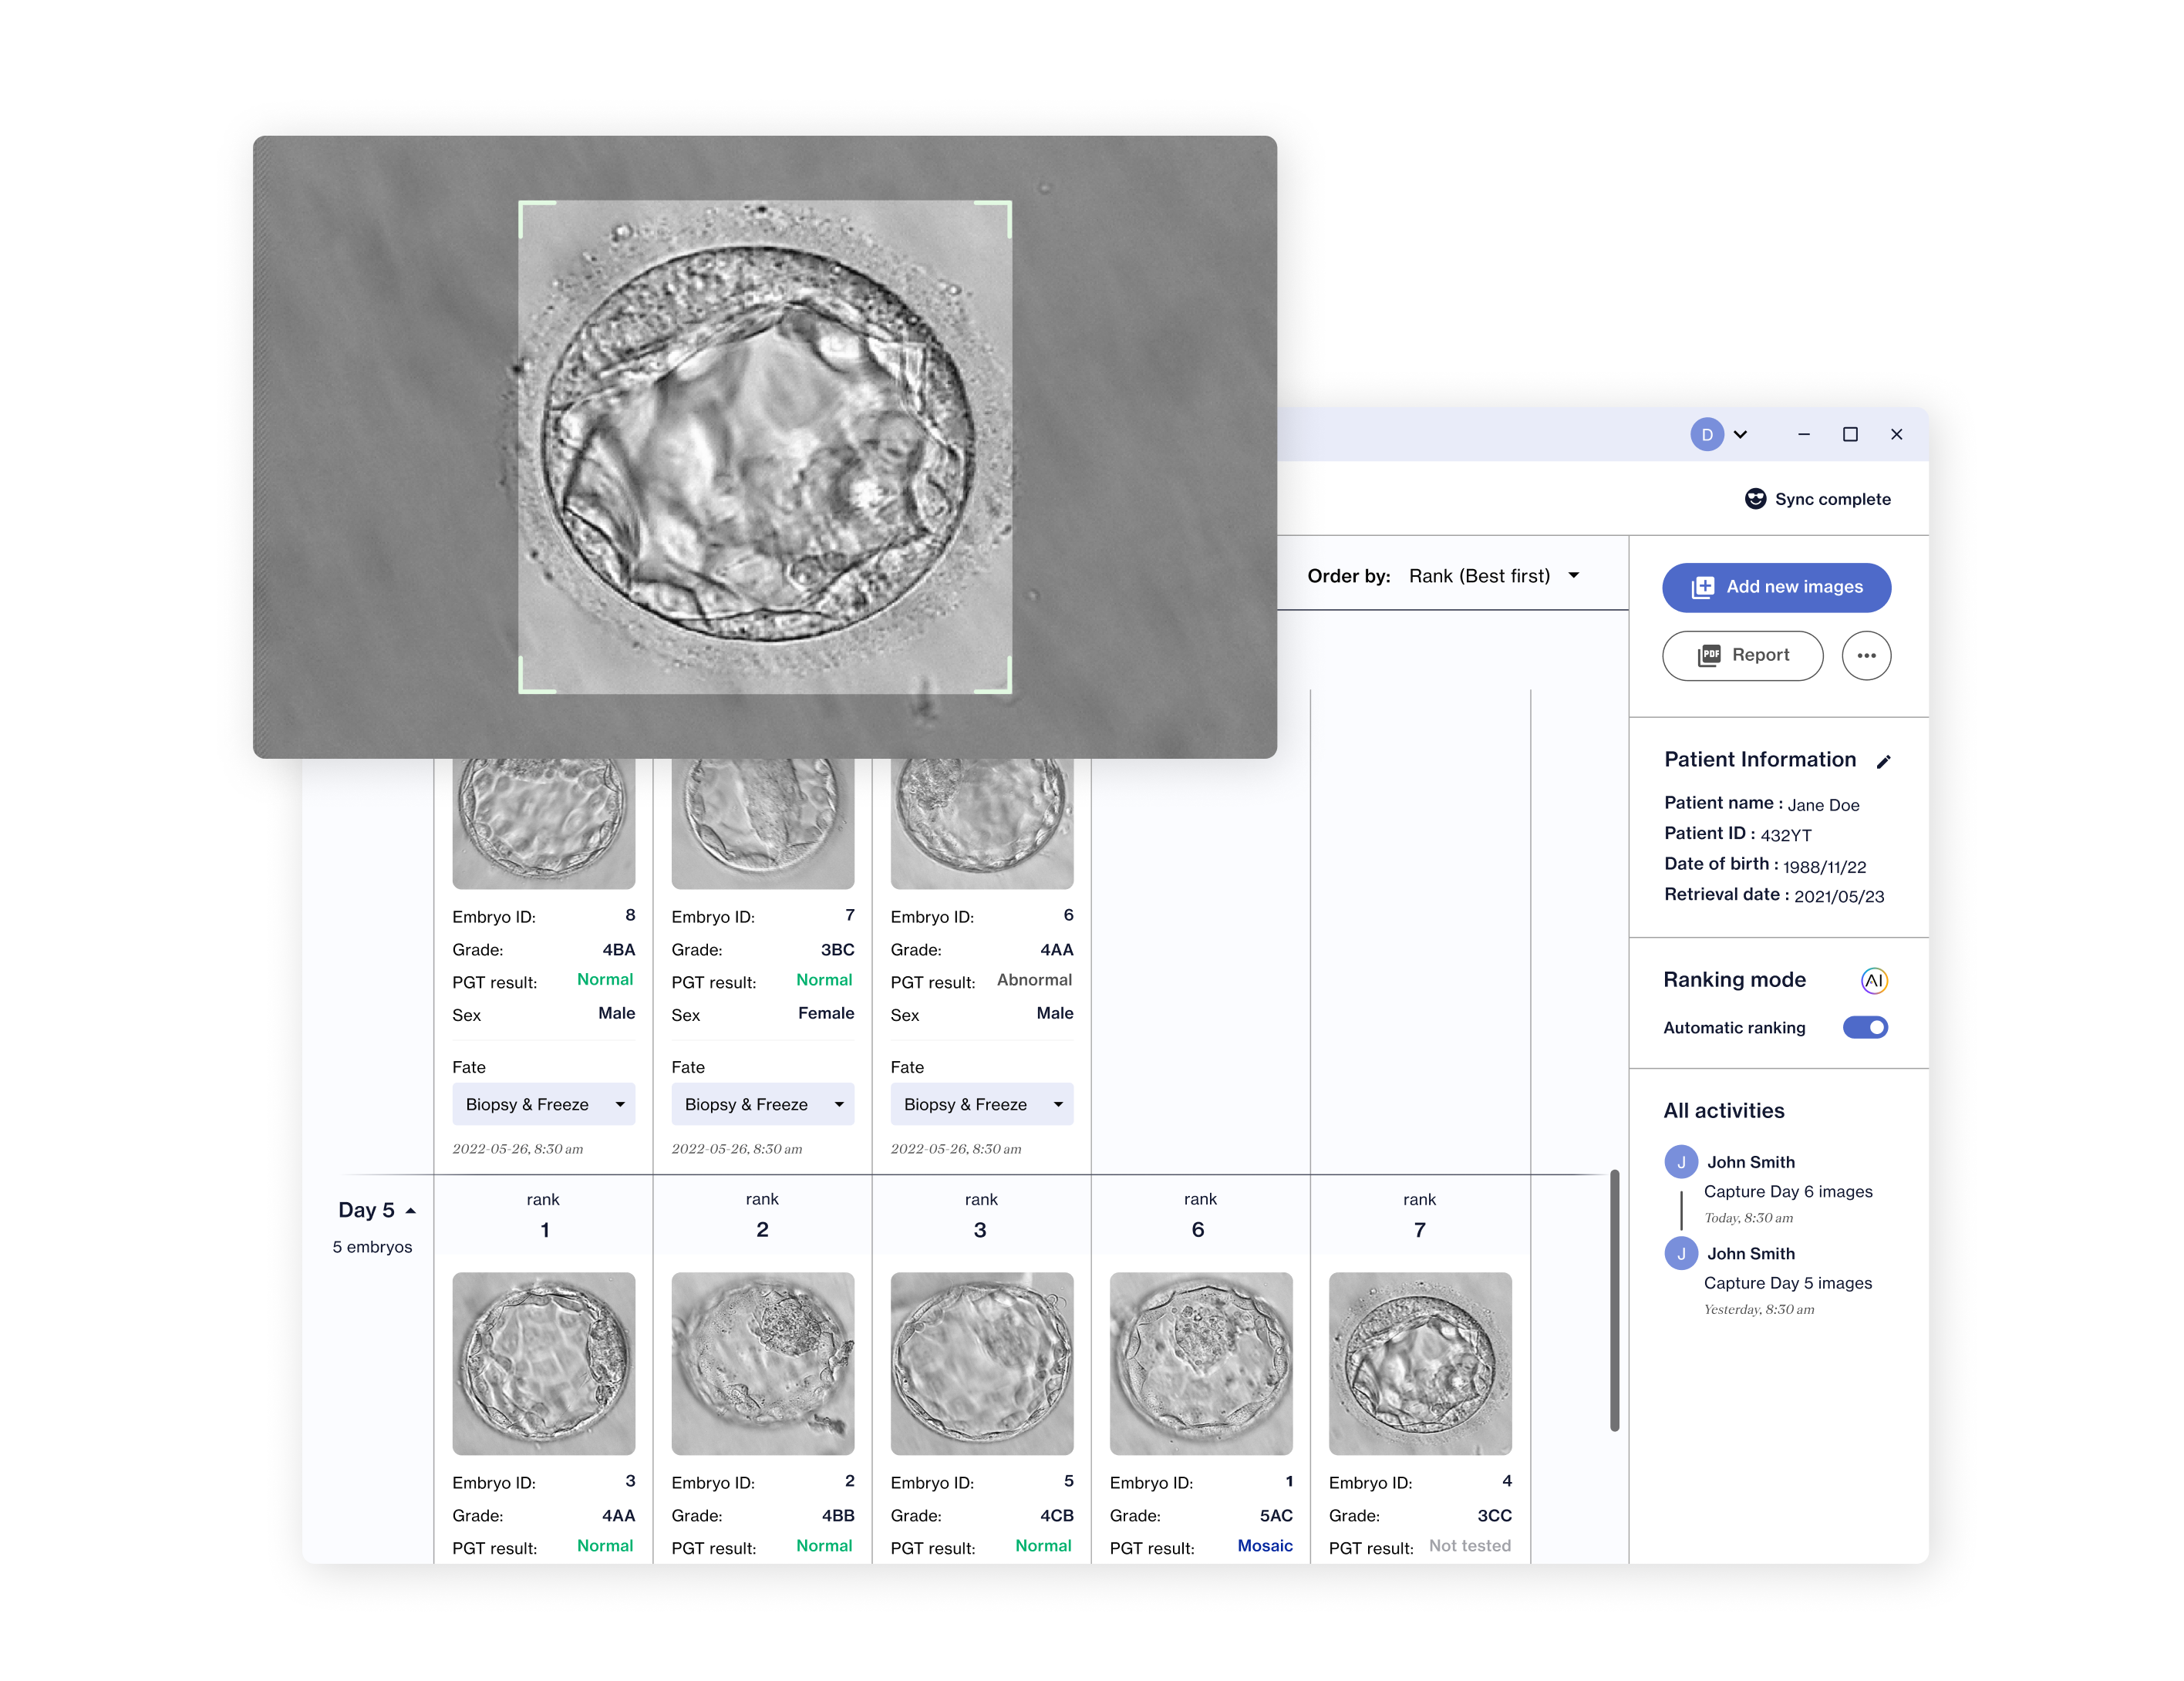Screen dimensions: 2184x1681
Task: Open Embryo ID 7 thumbnail image
Action: (x=762, y=823)
